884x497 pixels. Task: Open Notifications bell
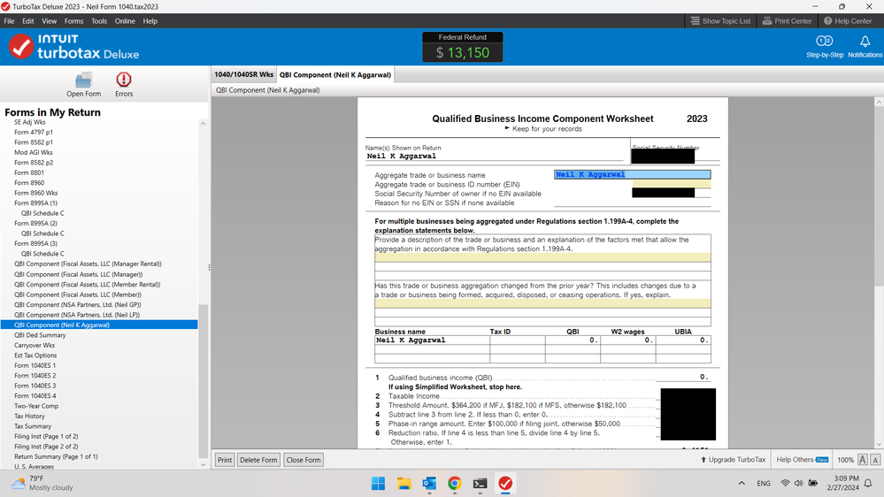point(865,46)
